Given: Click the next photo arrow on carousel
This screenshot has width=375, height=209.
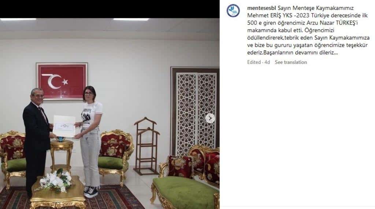Looking at the screenshot, I should (210, 118).
